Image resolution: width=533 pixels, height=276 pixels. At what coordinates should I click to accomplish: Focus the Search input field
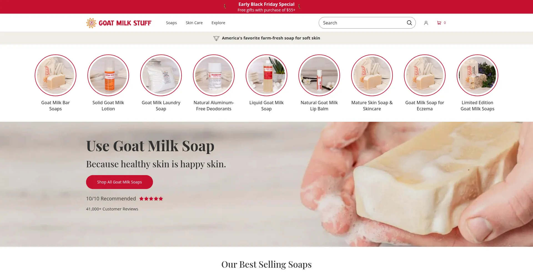tap(363, 23)
